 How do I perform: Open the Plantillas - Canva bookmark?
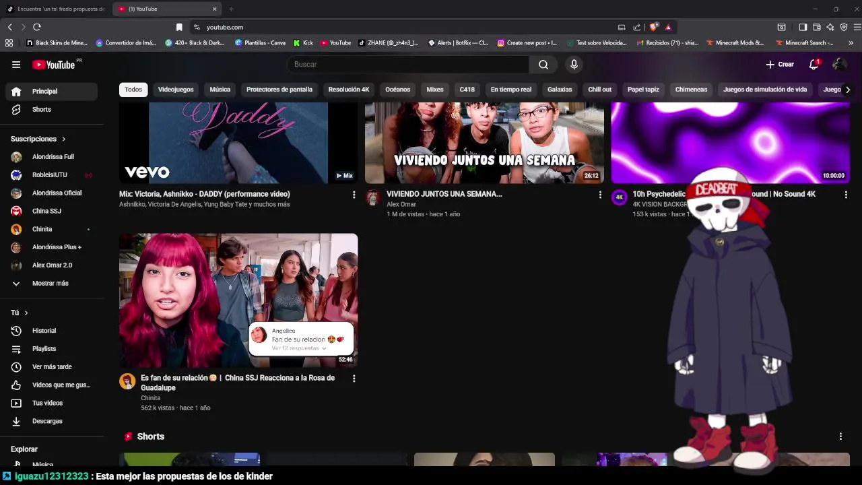(x=260, y=42)
